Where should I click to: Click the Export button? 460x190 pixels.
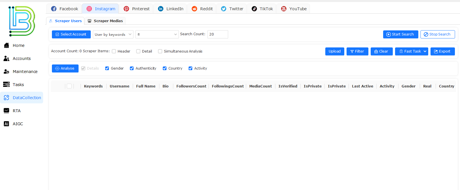[x=442, y=51]
